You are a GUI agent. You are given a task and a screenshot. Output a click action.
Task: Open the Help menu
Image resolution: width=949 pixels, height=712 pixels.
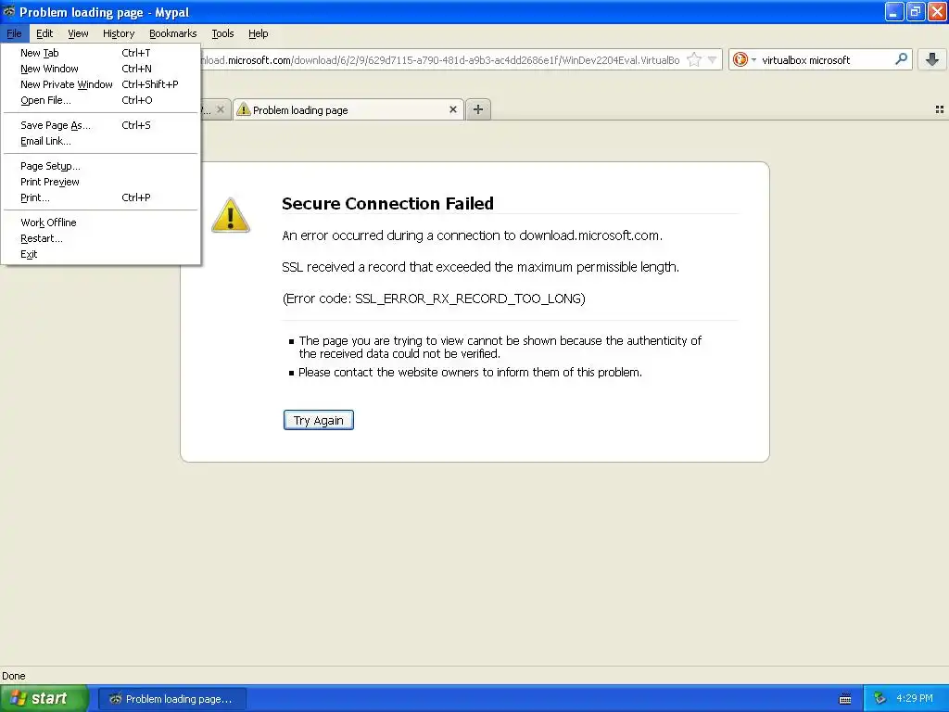pyautogui.click(x=259, y=33)
